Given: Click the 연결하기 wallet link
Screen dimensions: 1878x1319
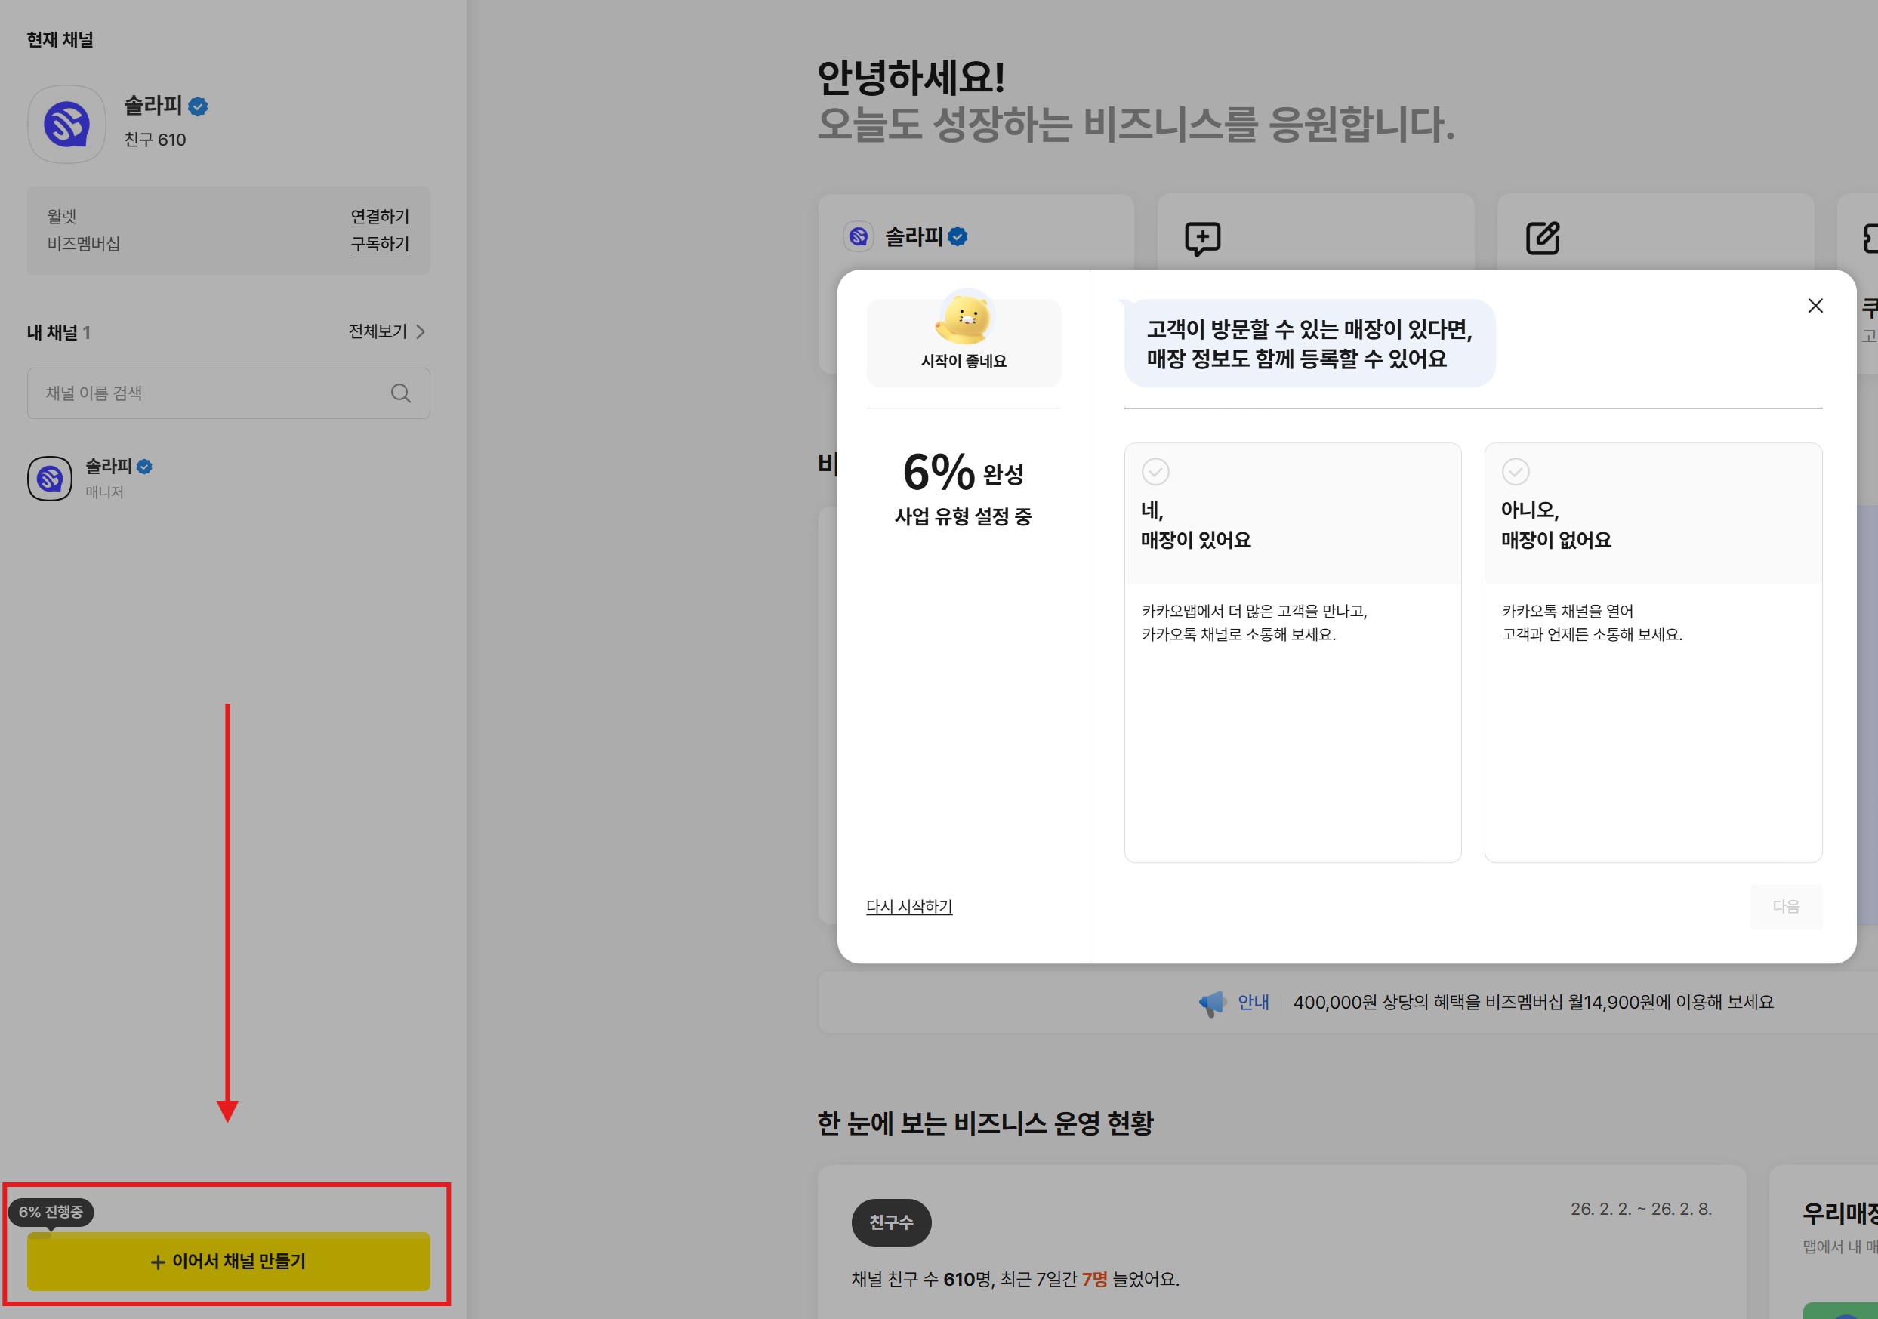Looking at the screenshot, I should click(380, 217).
